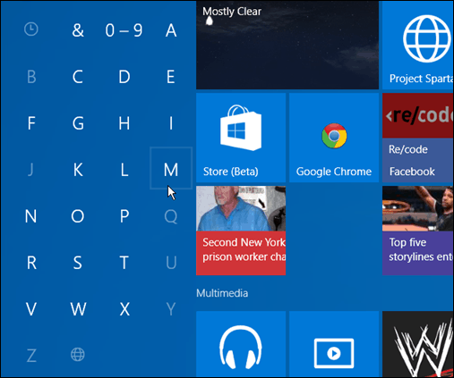
Task: Jump to apps starting with F
Action: click(31, 123)
